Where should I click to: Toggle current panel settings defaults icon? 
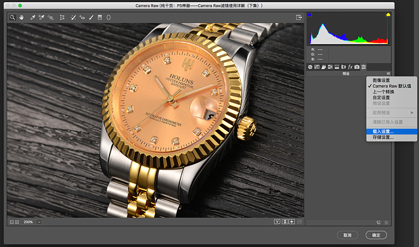(300, 222)
